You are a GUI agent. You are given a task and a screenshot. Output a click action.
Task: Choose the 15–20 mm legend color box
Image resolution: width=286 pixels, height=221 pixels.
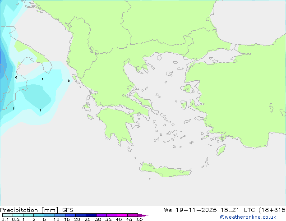click(x=70, y=215)
